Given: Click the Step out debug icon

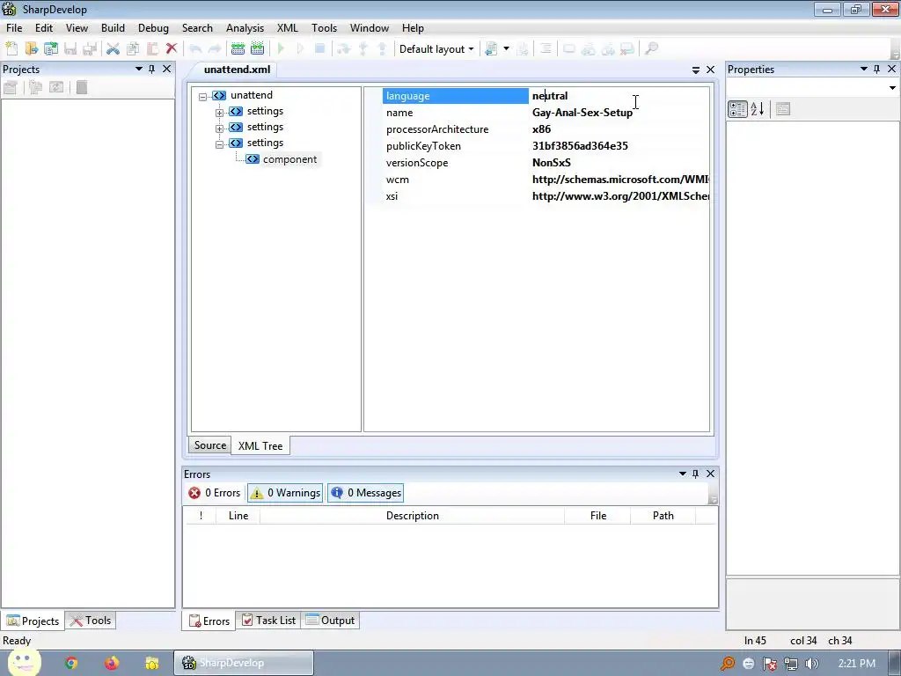Looking at the screenshot, I should click(382, 49).
